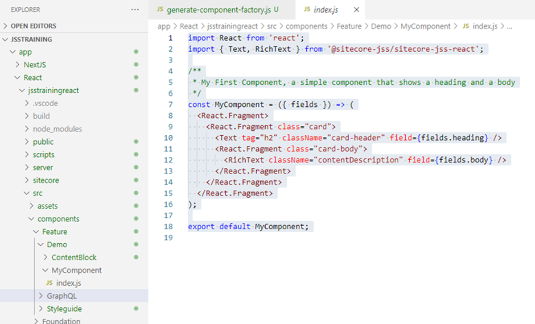
Task: Click the git status dot beside Styleguide
Action: pos(136,309)
